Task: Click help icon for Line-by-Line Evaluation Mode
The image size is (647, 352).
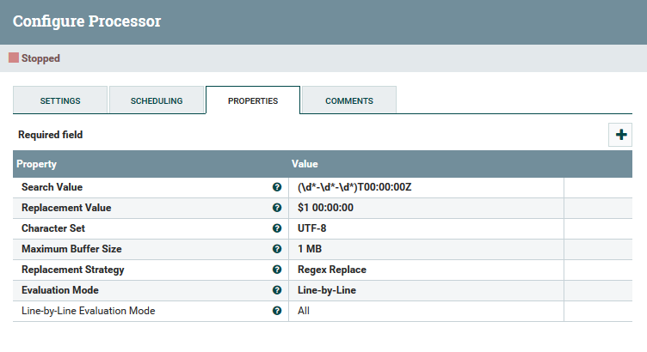Action: [277, 311]
